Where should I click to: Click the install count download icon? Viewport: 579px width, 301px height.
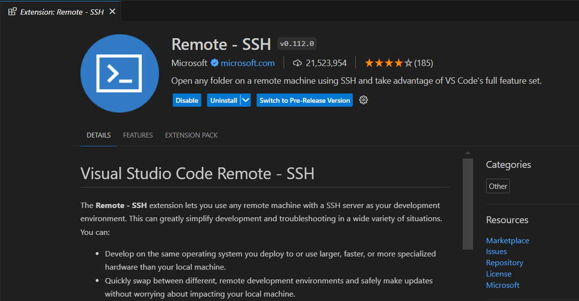click(x=297, y=63)
